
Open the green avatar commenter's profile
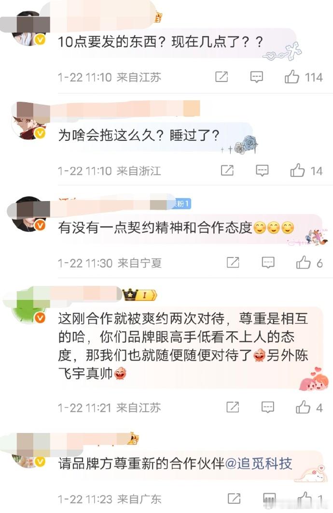(x=29, y=307)
